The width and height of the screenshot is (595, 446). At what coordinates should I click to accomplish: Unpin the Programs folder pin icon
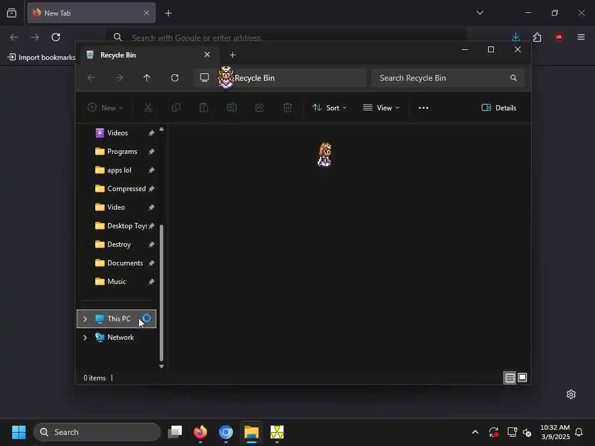point(152,152)
